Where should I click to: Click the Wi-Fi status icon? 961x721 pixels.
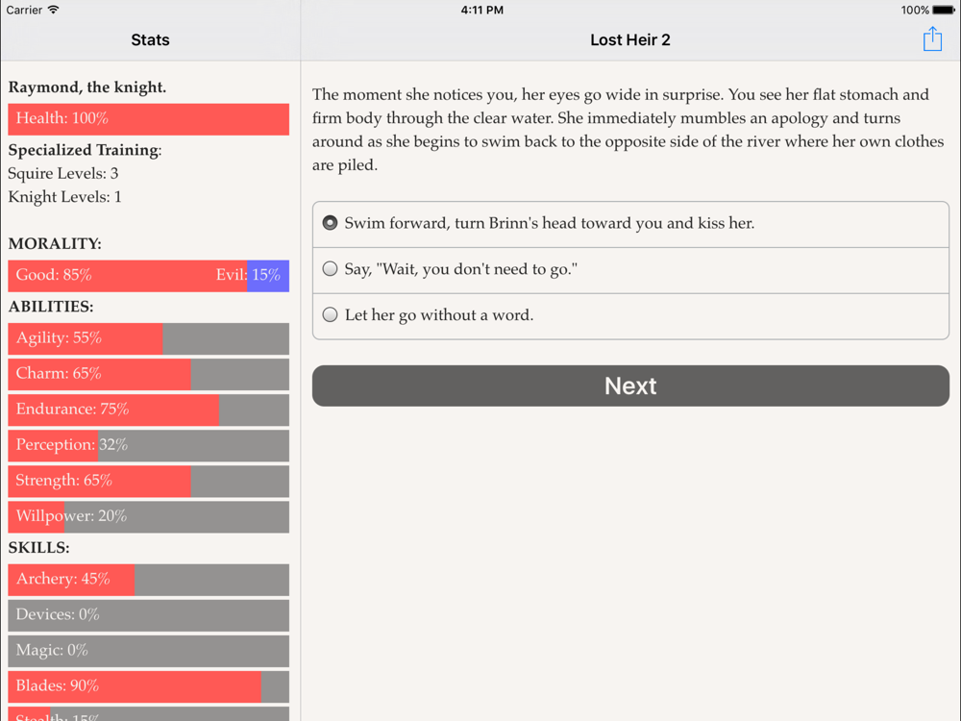tap(53, 10)
